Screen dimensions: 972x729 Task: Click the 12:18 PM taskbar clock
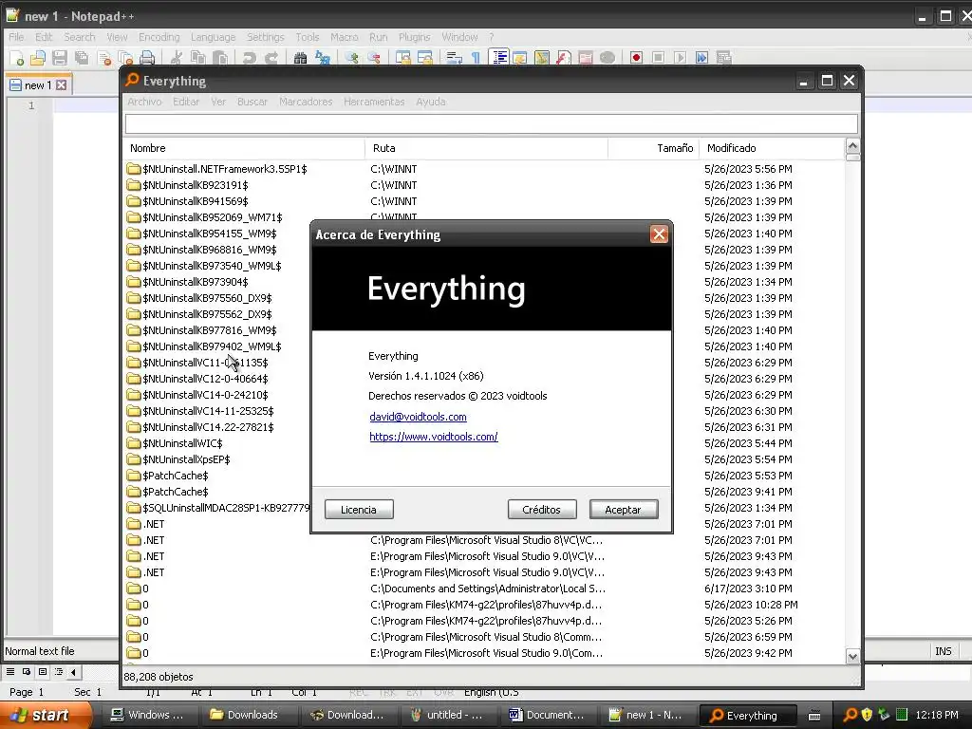click(937, 715)
